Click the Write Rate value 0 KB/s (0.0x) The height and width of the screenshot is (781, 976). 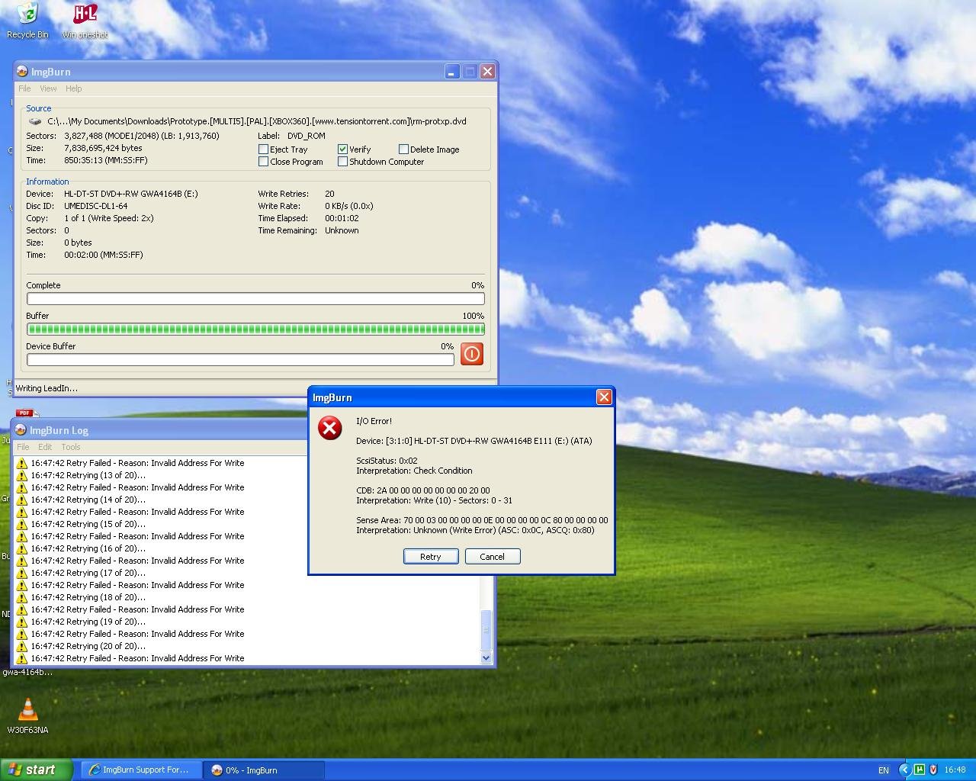point(349,206)
